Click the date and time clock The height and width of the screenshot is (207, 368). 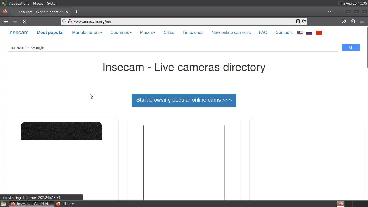(354, 3)
